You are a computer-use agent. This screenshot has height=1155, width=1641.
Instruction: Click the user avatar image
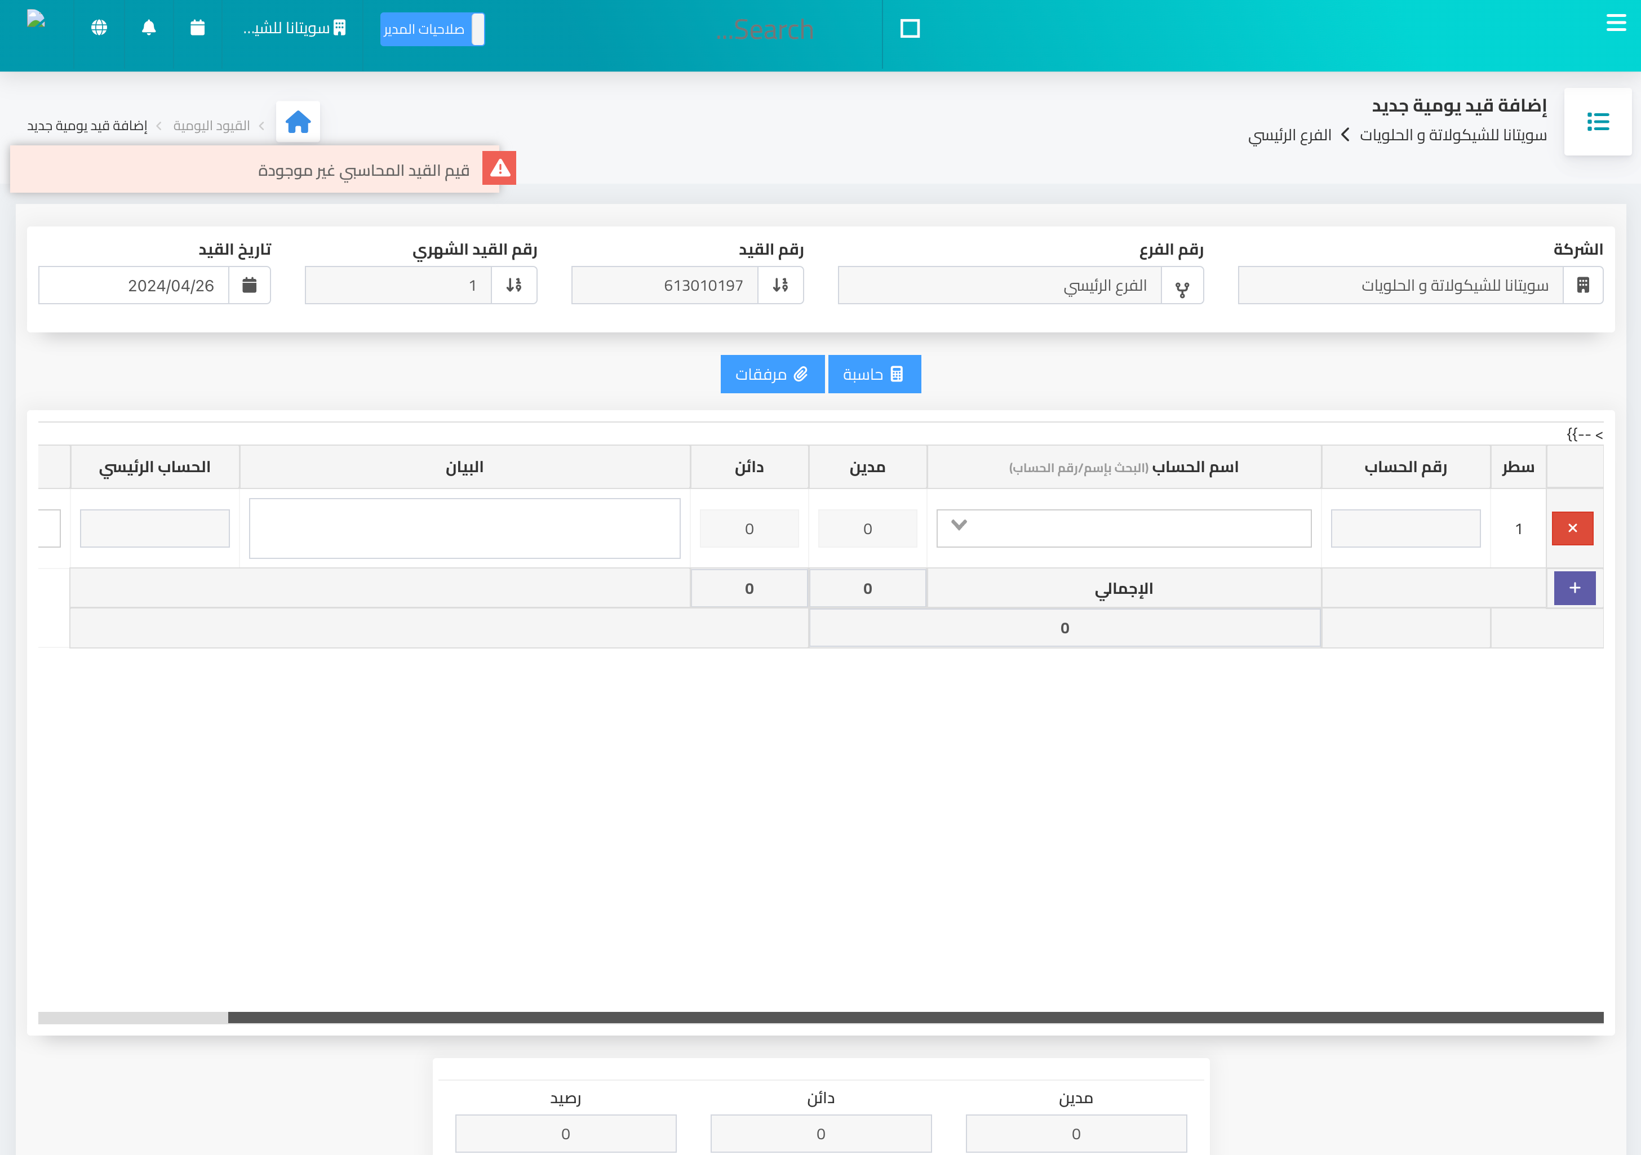[36, 19]
